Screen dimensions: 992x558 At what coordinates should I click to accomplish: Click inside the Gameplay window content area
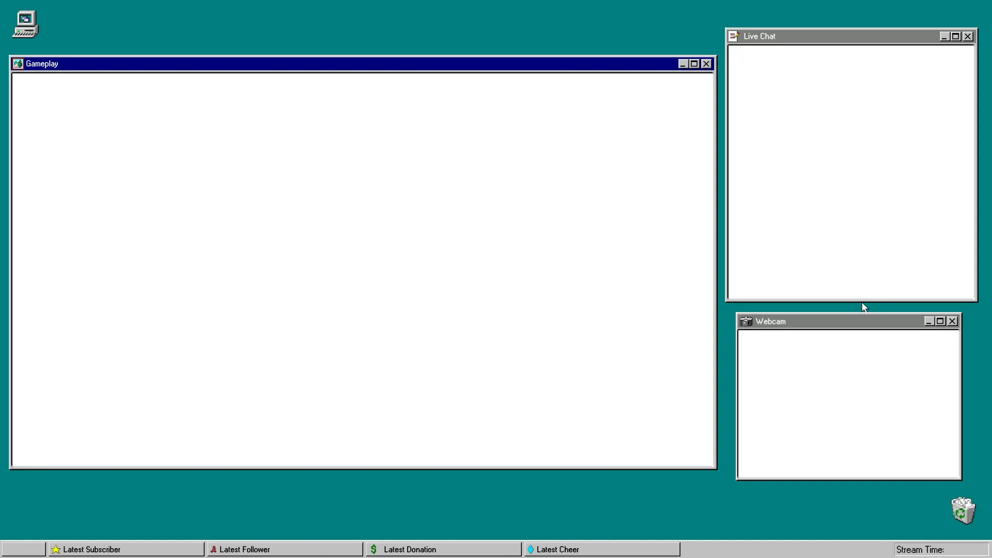click(x=363, y=270)
